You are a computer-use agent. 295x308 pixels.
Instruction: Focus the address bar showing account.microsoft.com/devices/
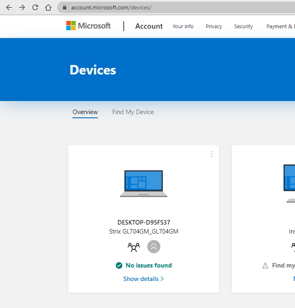pos(177,7)
